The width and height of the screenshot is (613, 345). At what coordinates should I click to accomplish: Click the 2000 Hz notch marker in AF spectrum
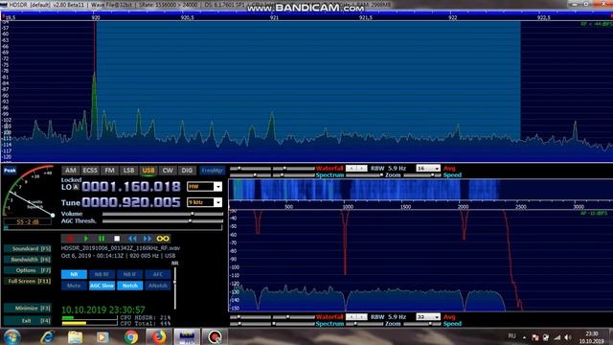click(x=464, y=225)
